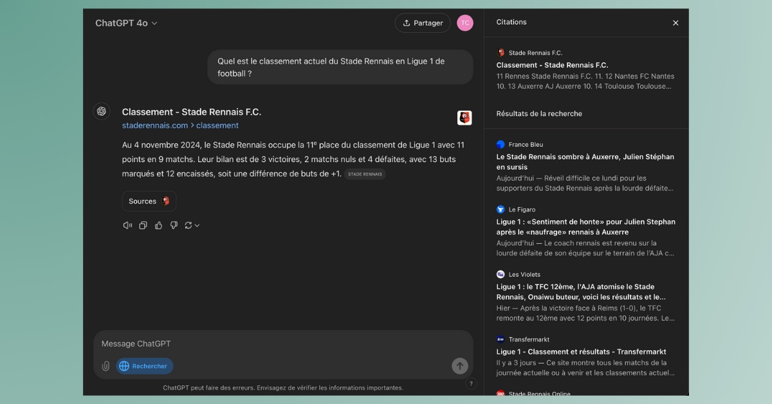Screen dimensions: 772x404
Task: Give thumbs up to the response
Action: [x=158, y=225]
